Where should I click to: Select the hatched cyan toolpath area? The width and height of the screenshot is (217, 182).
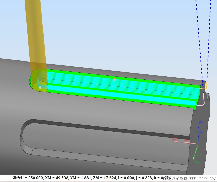(x=121, y=83)
